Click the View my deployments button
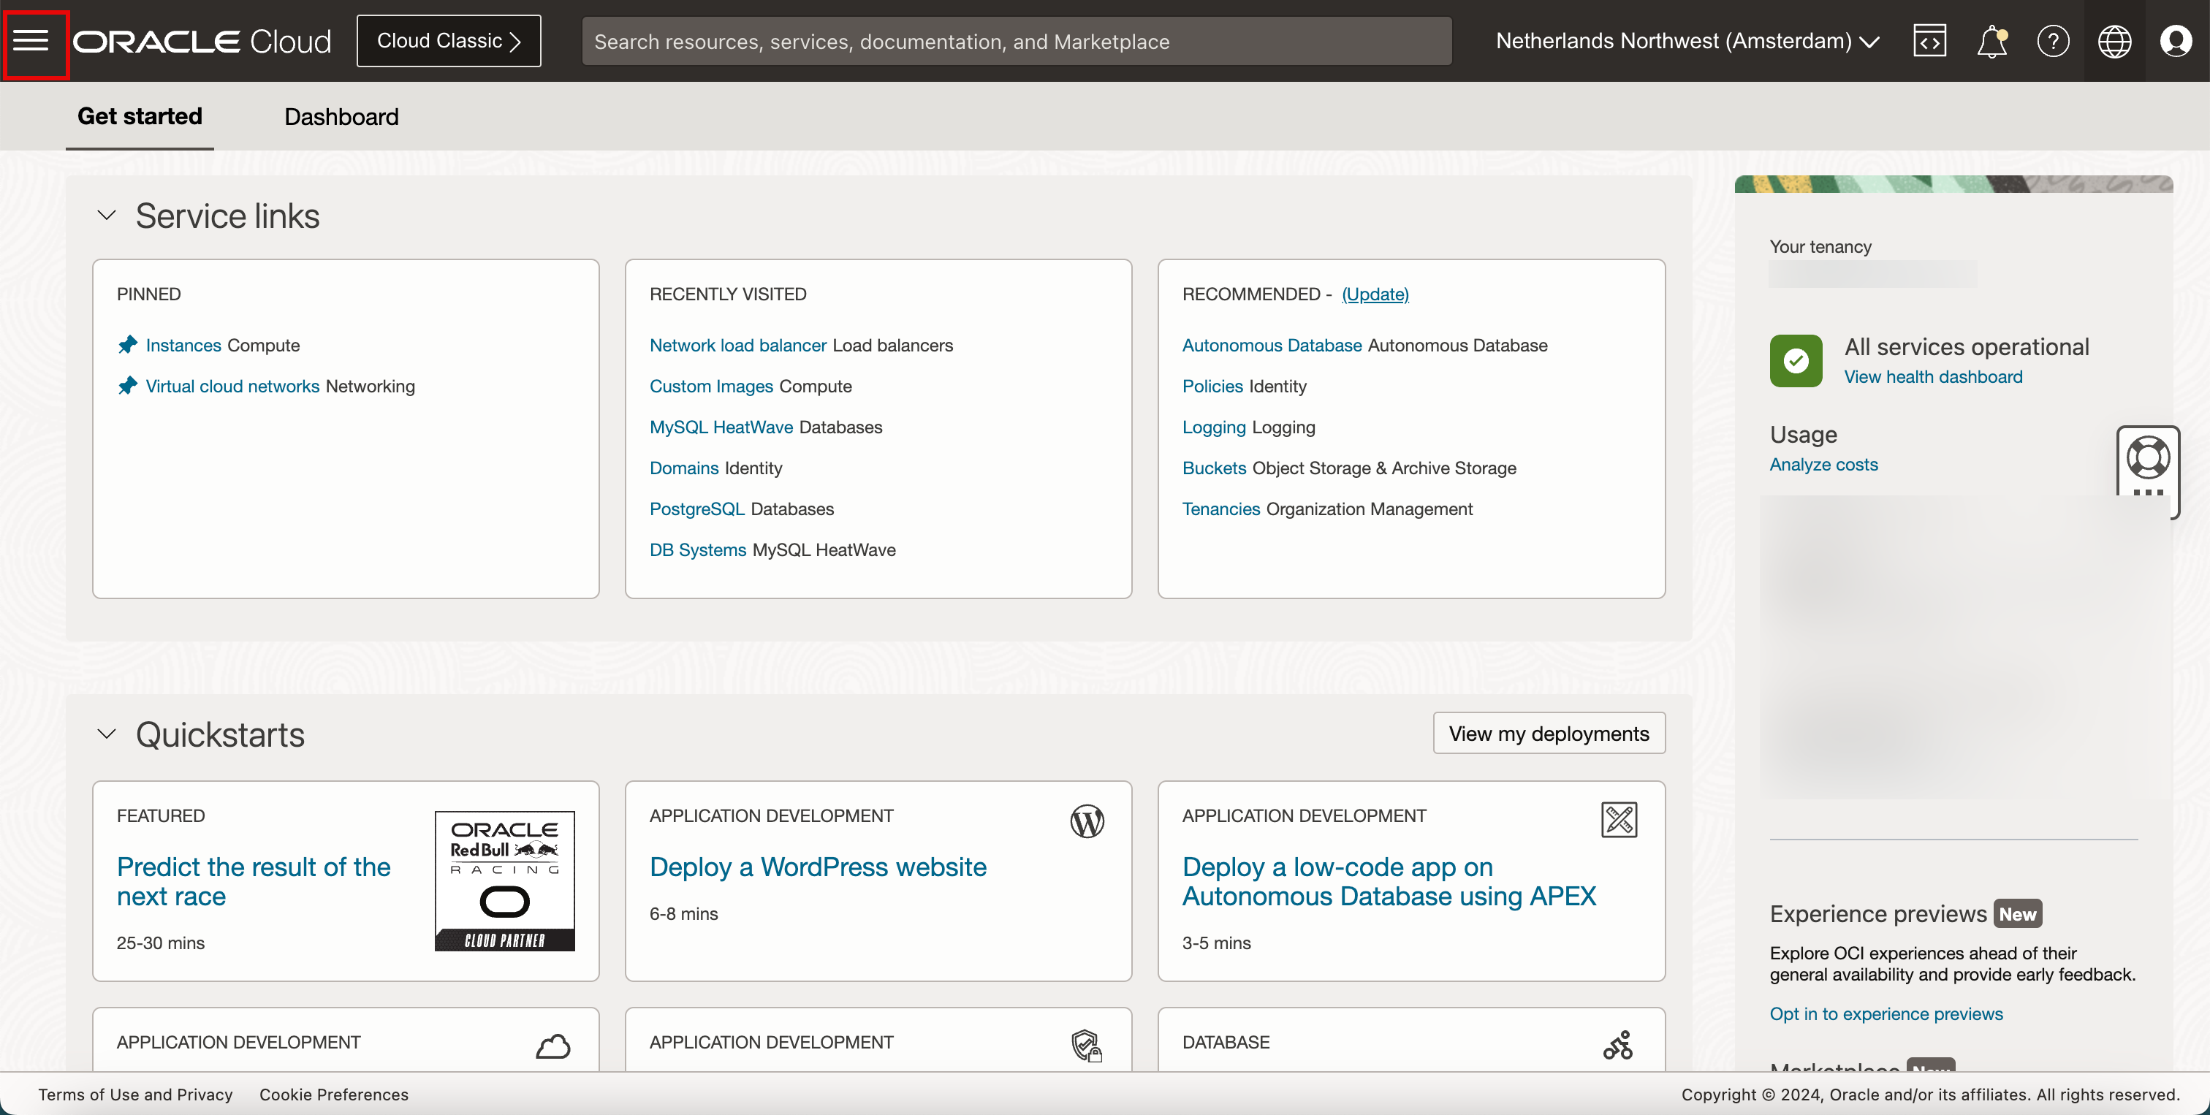This screenshot has width=2210, height=1115. 1548,734
